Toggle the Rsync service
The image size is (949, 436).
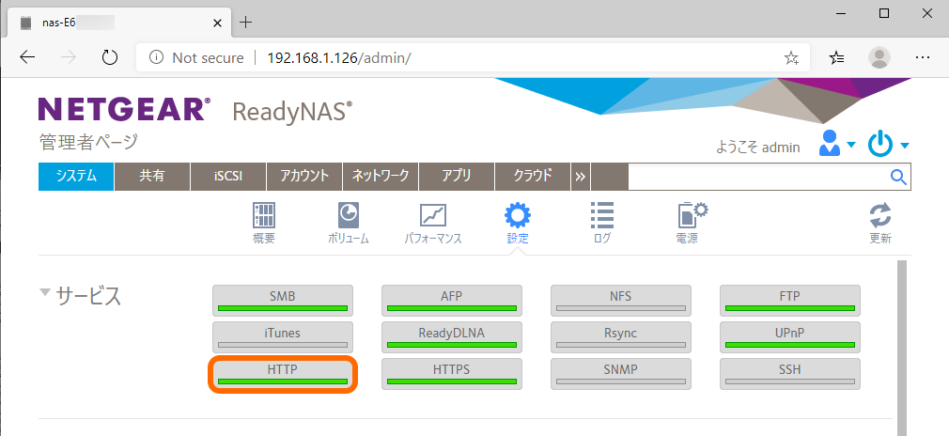pyautogui.click(x=621, y=337)
